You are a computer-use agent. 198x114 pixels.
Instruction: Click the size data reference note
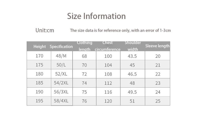(x=120, y=31)
